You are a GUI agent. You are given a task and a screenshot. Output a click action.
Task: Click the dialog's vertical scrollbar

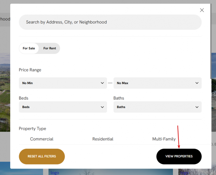[x=211, y=41]
